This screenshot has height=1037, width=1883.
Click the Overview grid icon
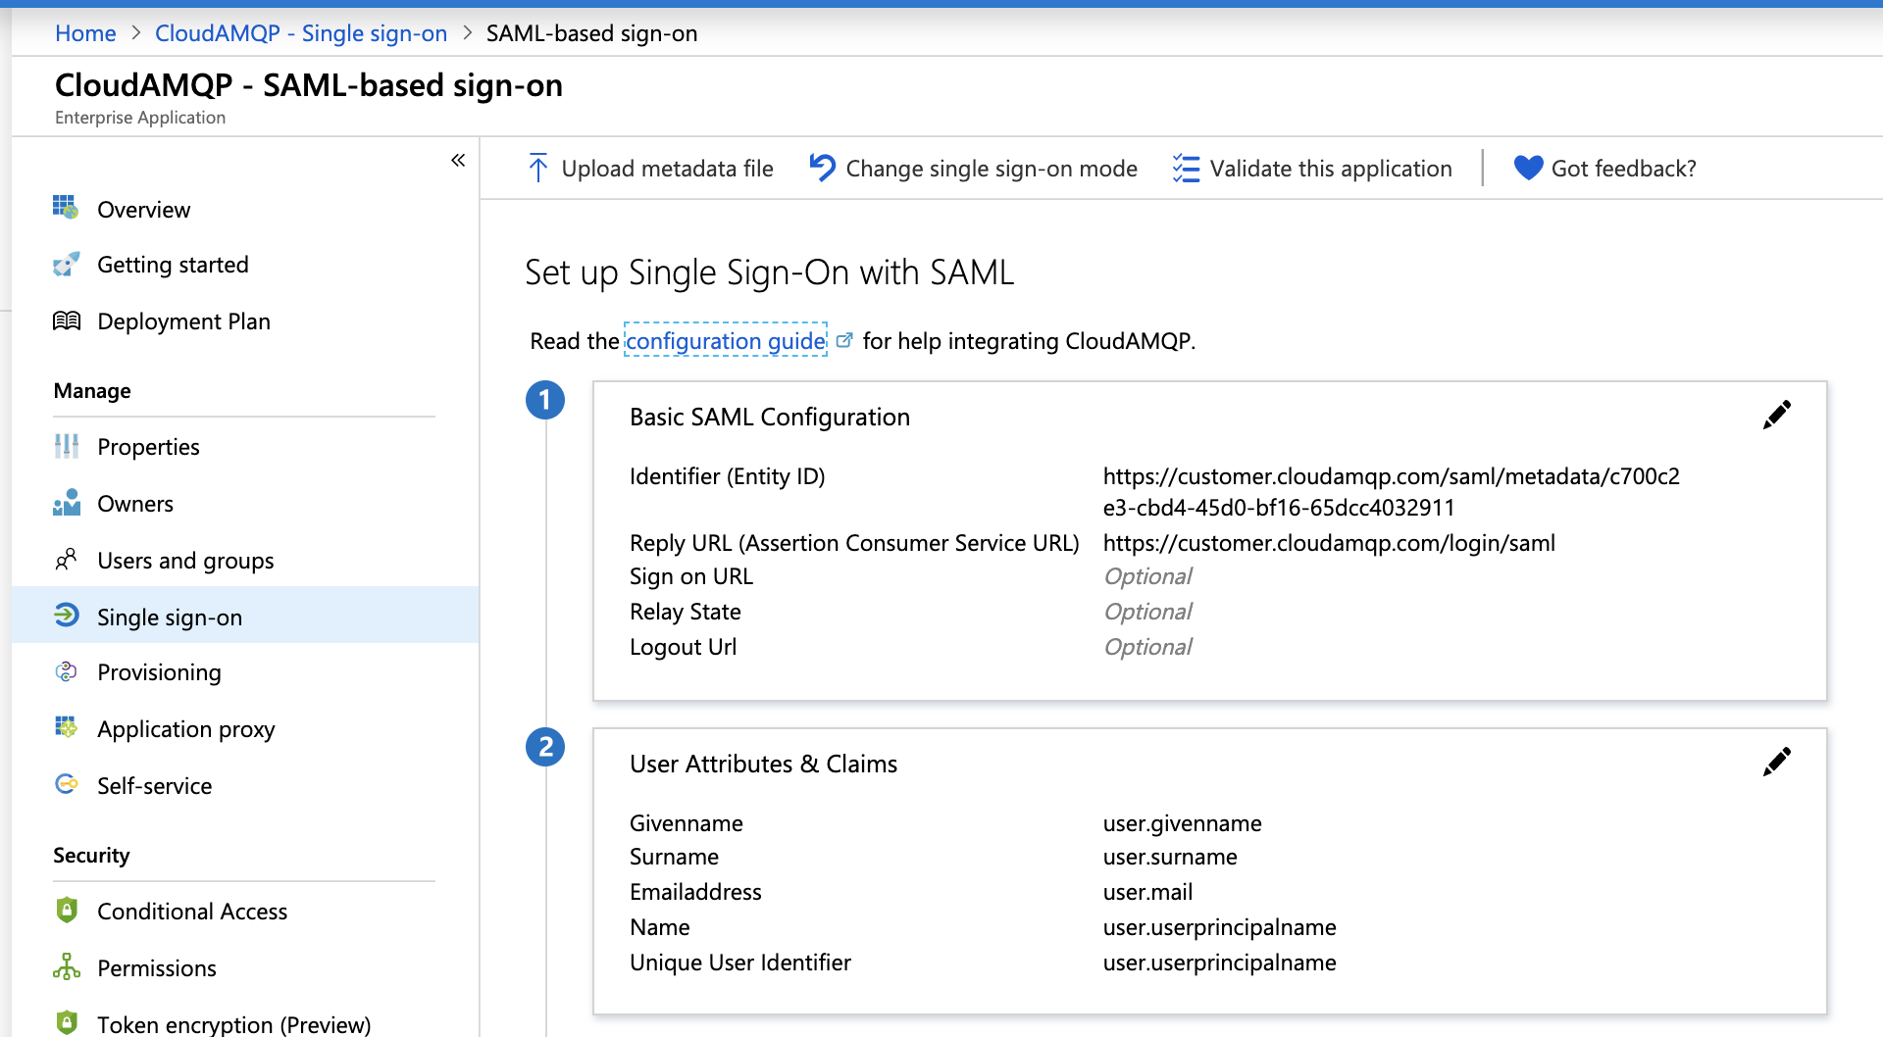tap(66, 207)
